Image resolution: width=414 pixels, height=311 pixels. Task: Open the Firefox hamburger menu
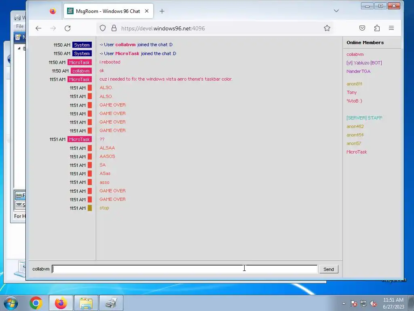point(391,28)
